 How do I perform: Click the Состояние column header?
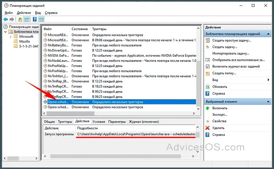click(x=80, y=29)
